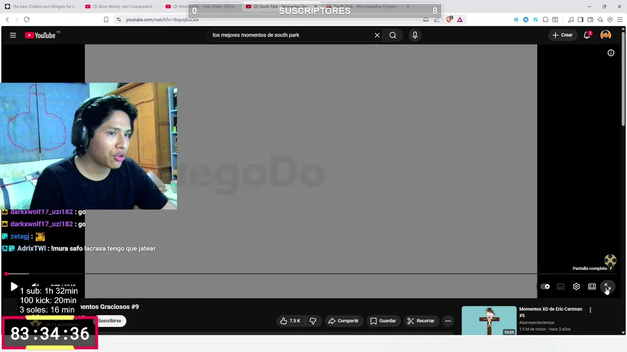This screenshot has height=352, width=627.
Task: Open the account avatar menu
Action: click(606, 35)
